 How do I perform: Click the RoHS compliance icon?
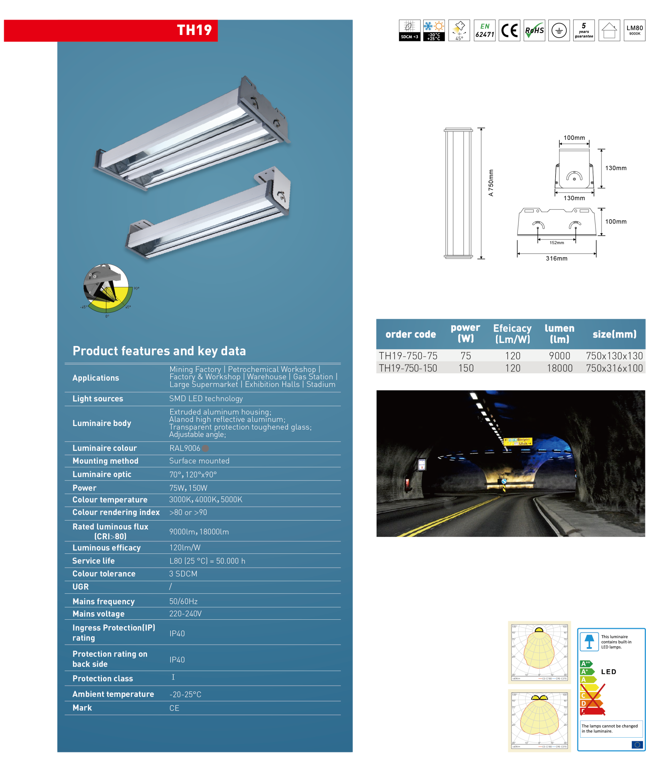point(534,30)
